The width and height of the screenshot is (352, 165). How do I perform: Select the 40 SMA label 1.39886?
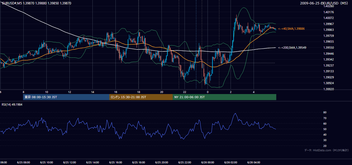(x=291, y=29)
